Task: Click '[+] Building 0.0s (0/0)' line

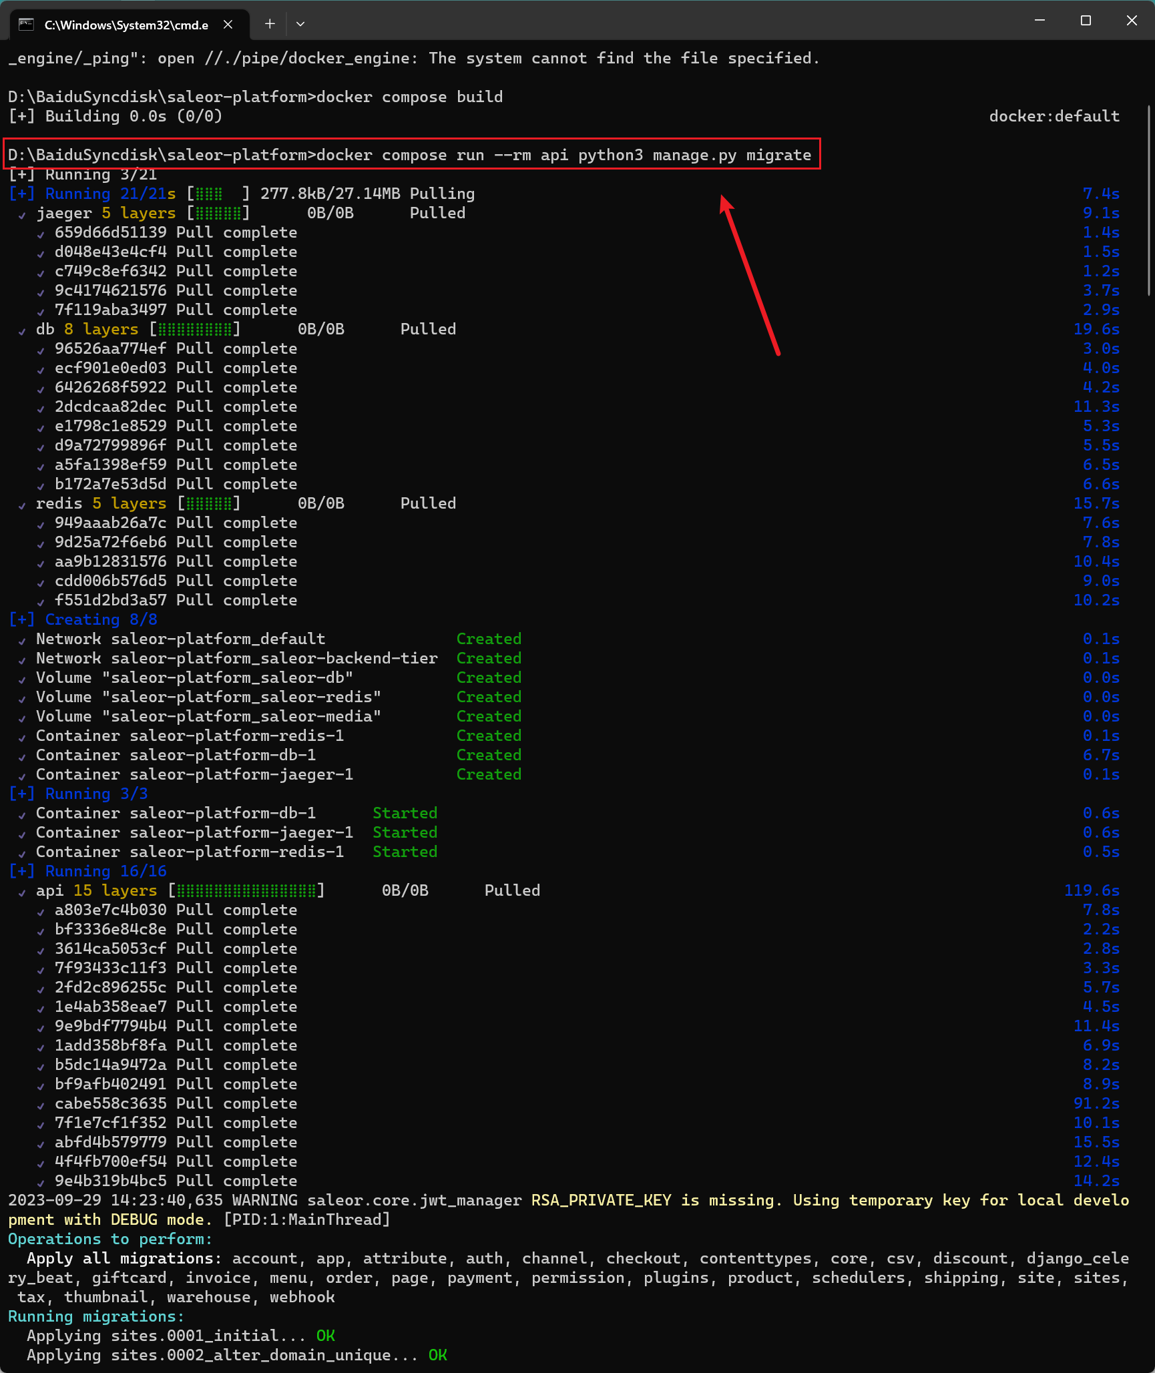Action: 115,116
